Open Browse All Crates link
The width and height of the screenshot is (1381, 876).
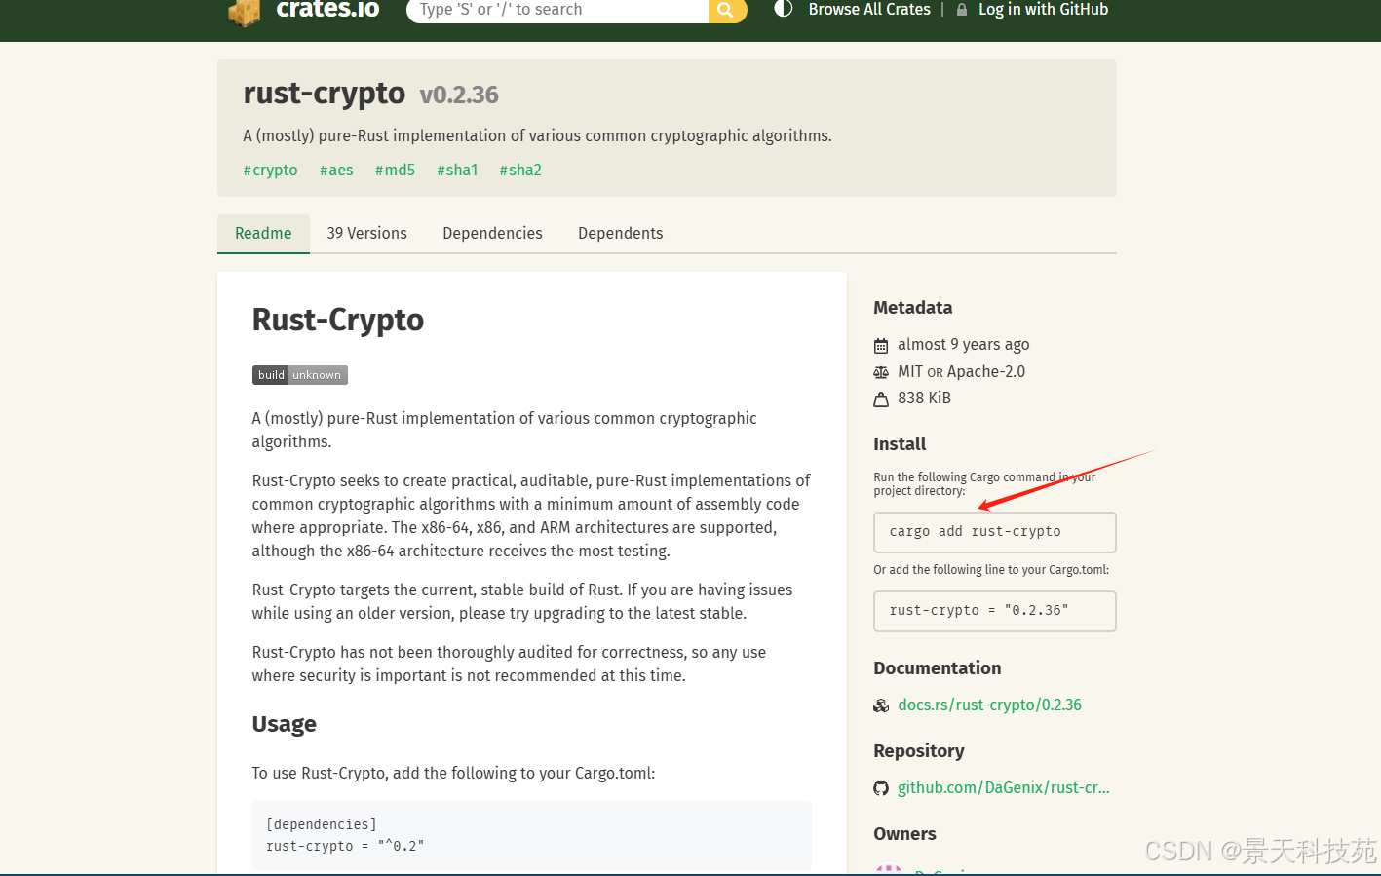coord(869,10)
